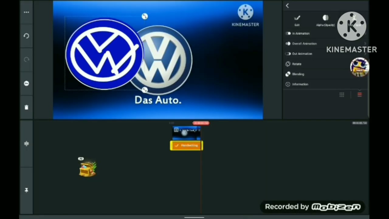Expand In Animation options chevron
Image resolution: width=389 pixels, height=219 pixels.
[365, 33]
